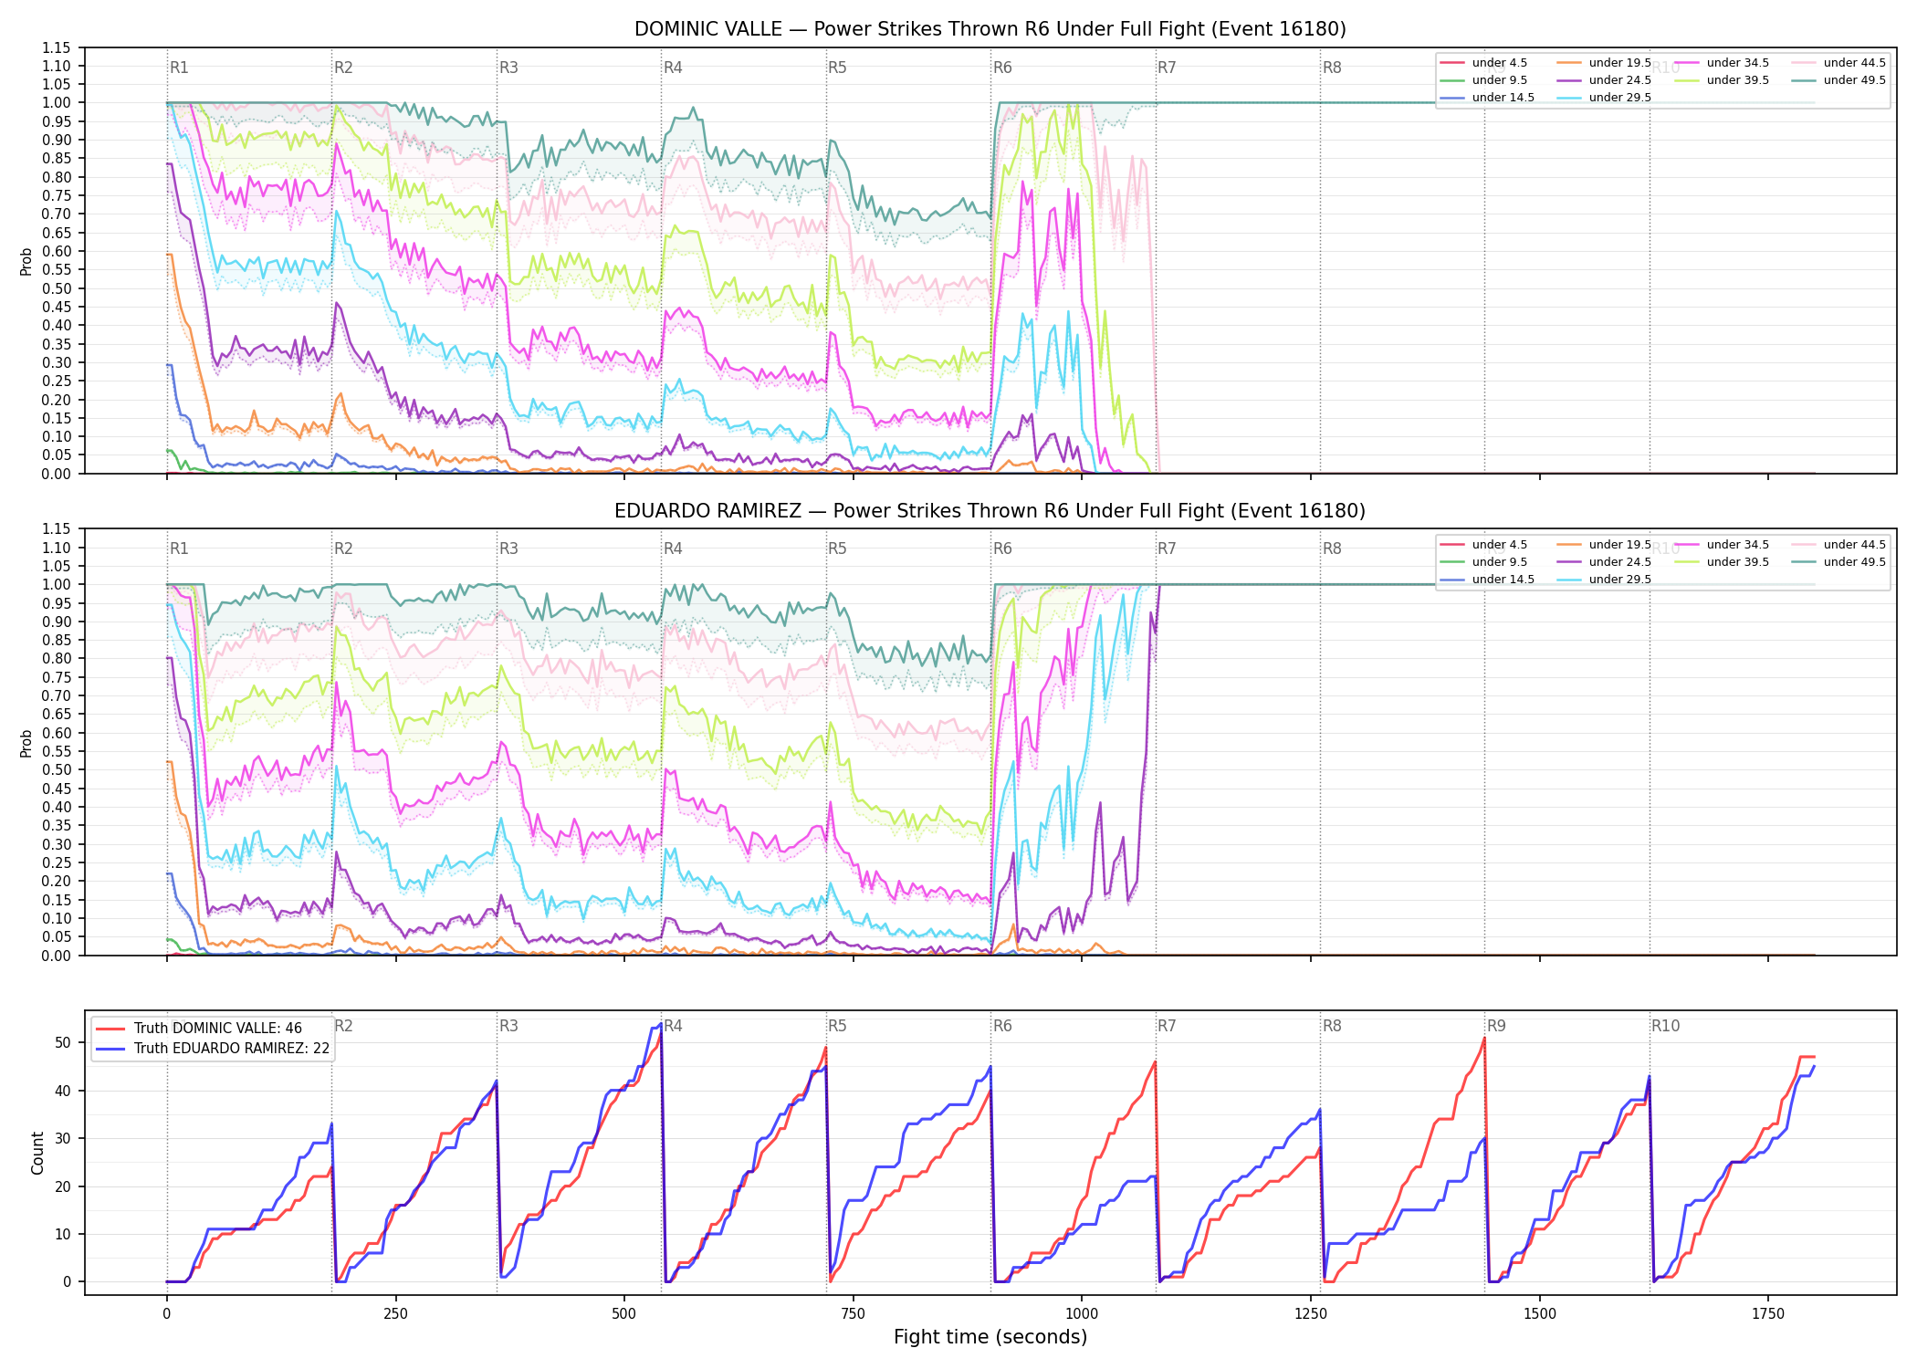Pick 'under 44.5' legend entry in EDUARDO RAMIREZ chart
The image size is (1917, 1369).
tap(1838, 545)
